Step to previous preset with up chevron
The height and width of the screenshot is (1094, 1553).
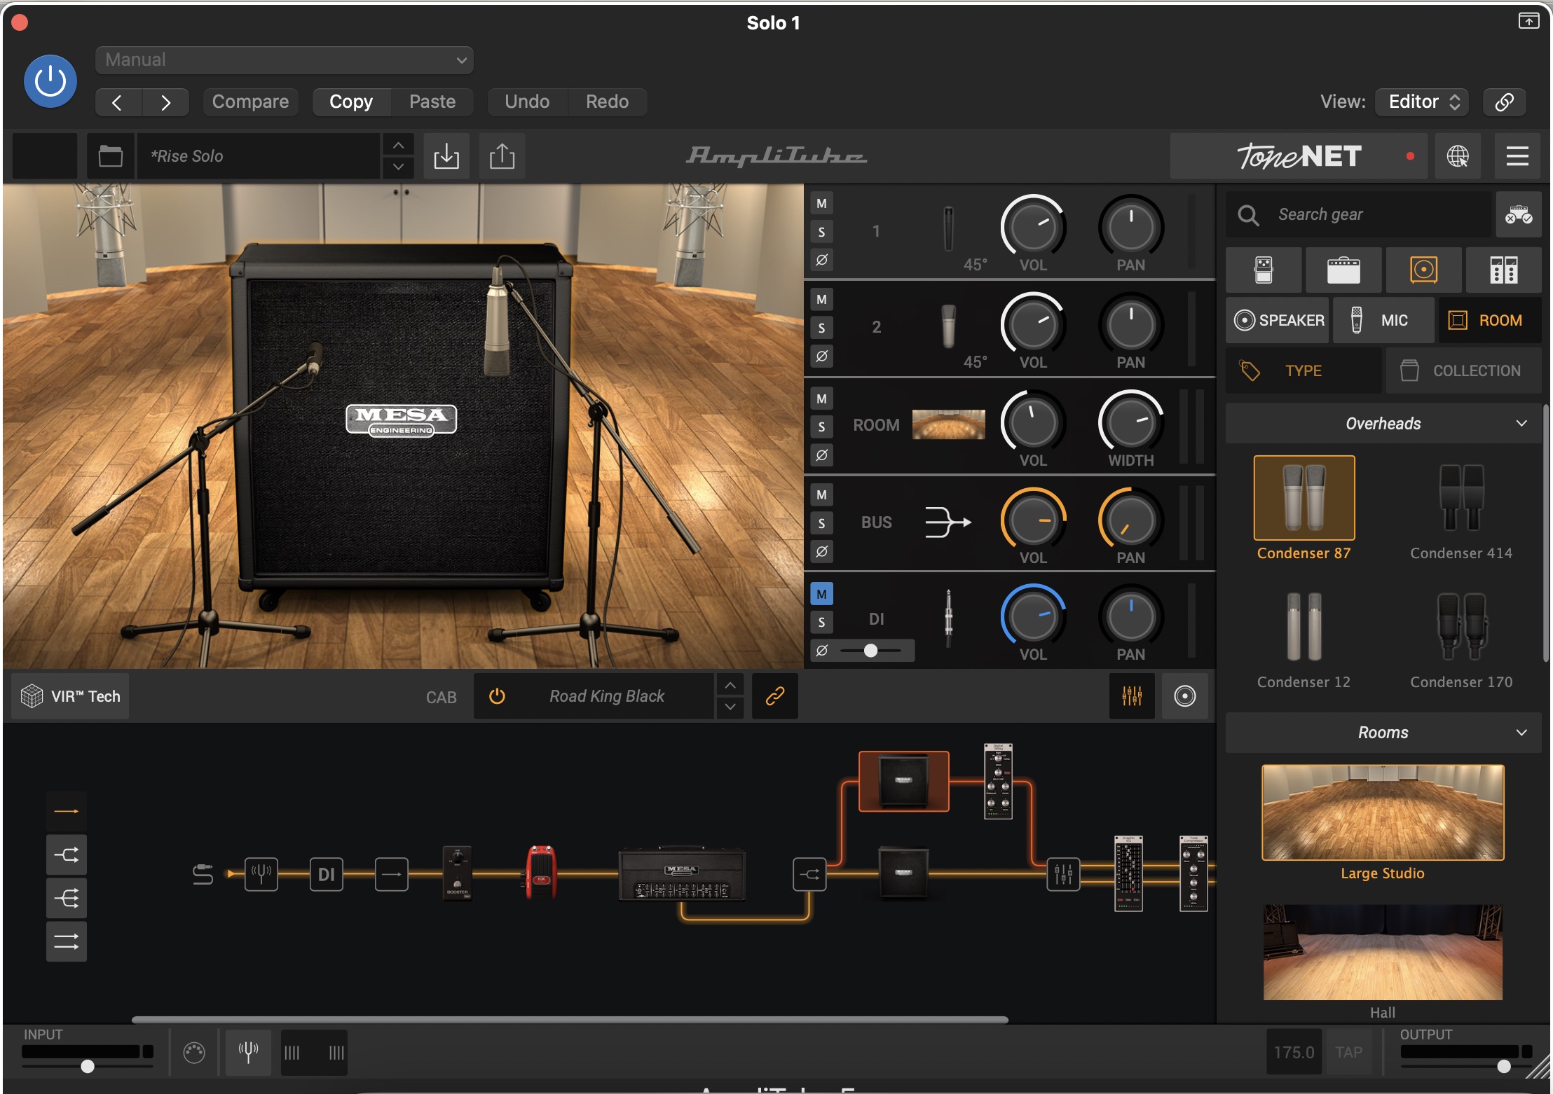click(x=398, y=145)
